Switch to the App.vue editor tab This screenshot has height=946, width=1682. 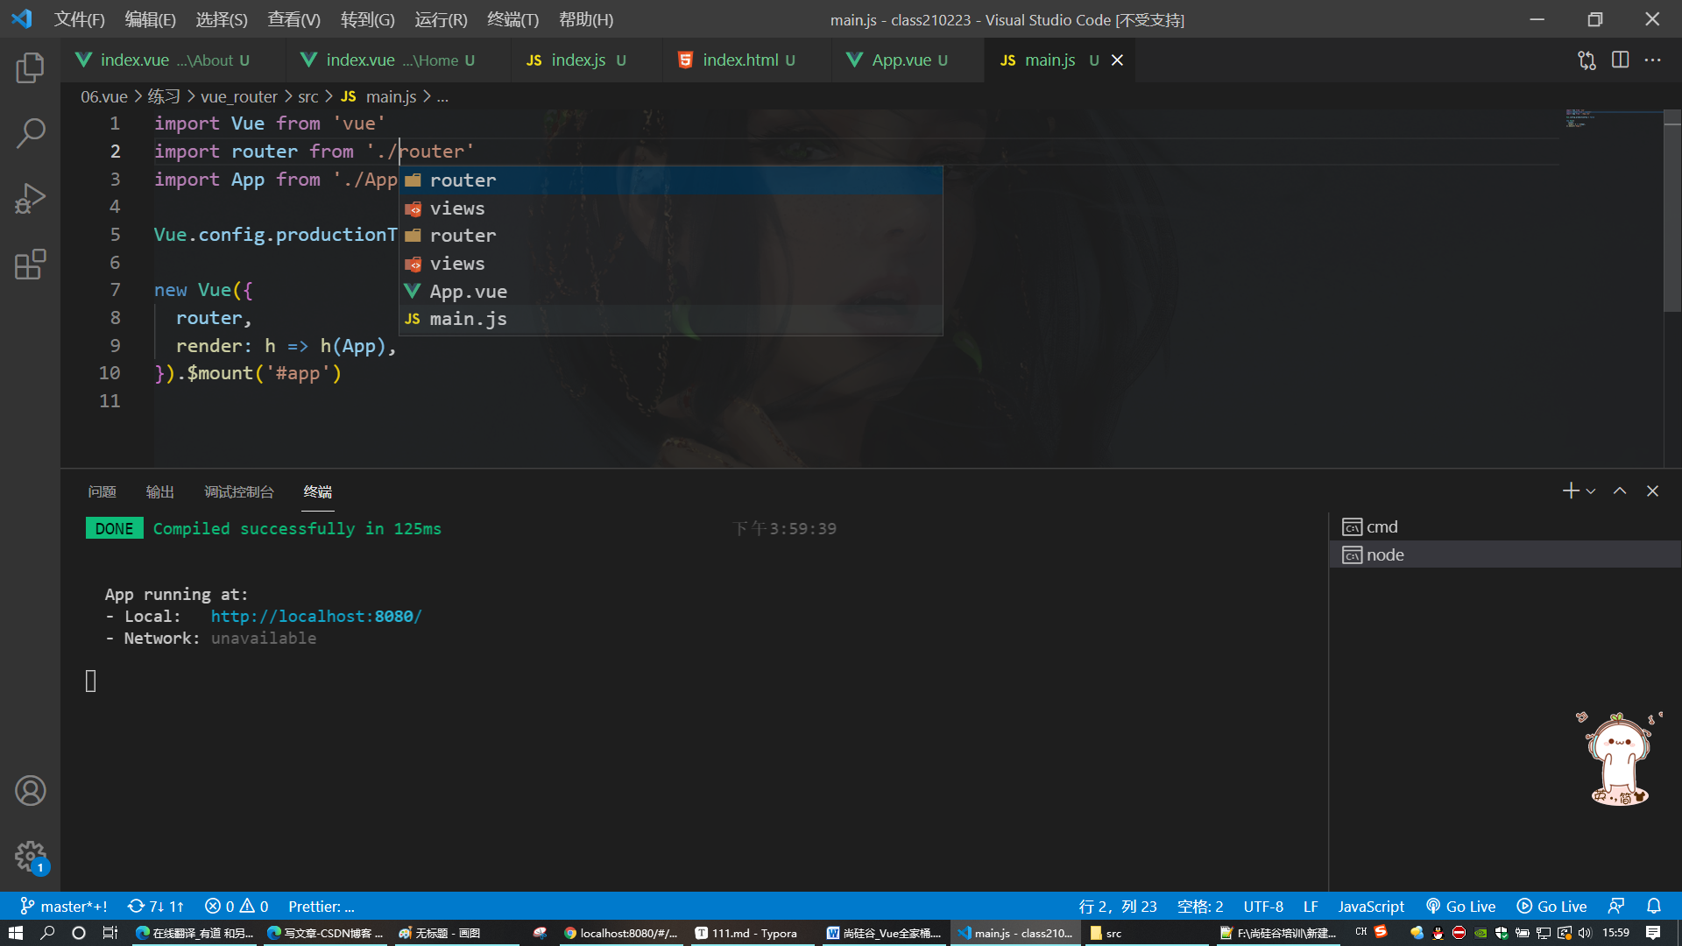[x=901, y=60]
